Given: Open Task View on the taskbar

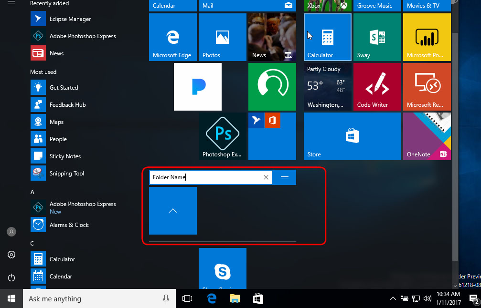Looking at the screenshot, I should (x=187, y=298).
